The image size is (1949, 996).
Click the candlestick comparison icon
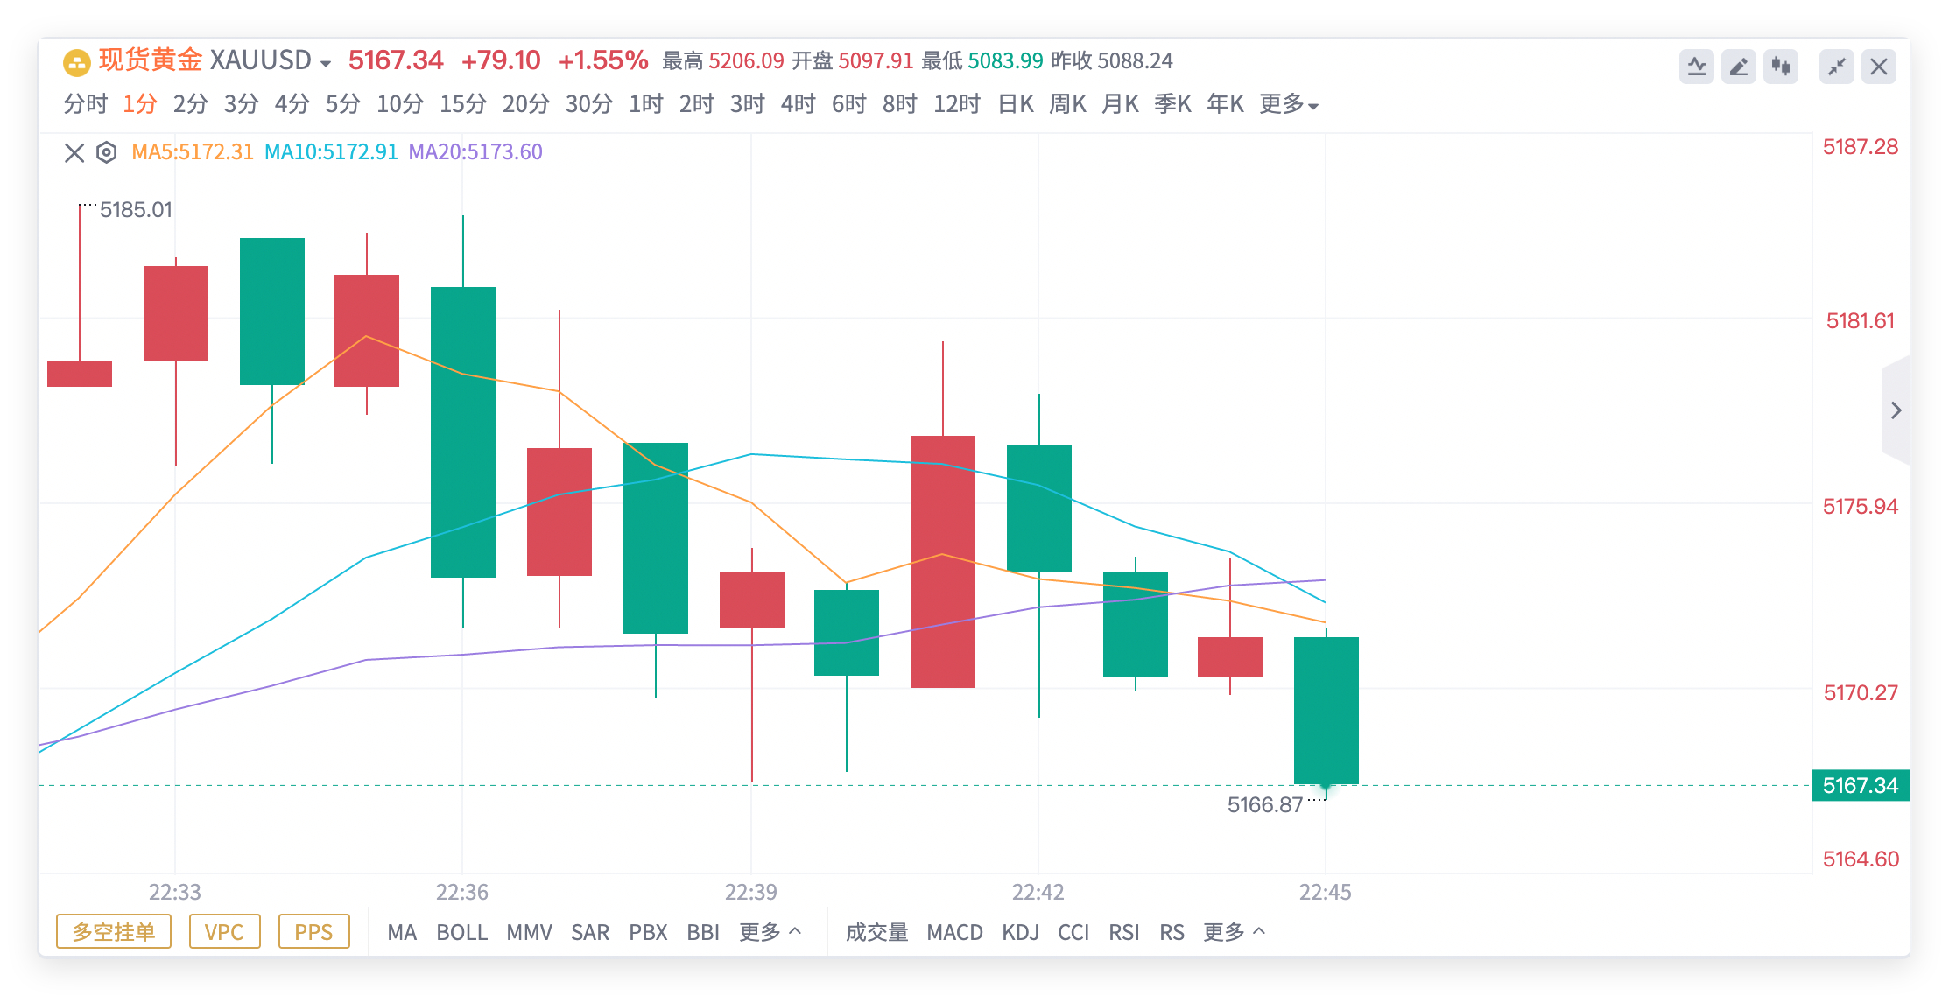click(1779, 65)
